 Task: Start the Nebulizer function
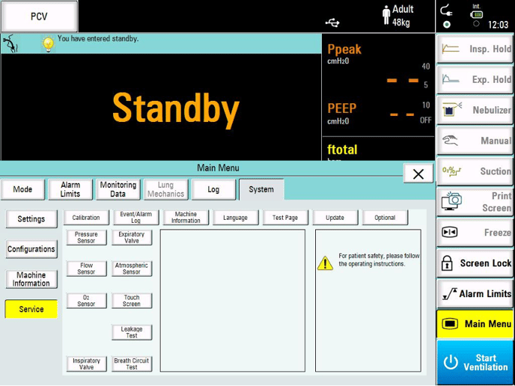pyautogui.click(x=475, y=110)
